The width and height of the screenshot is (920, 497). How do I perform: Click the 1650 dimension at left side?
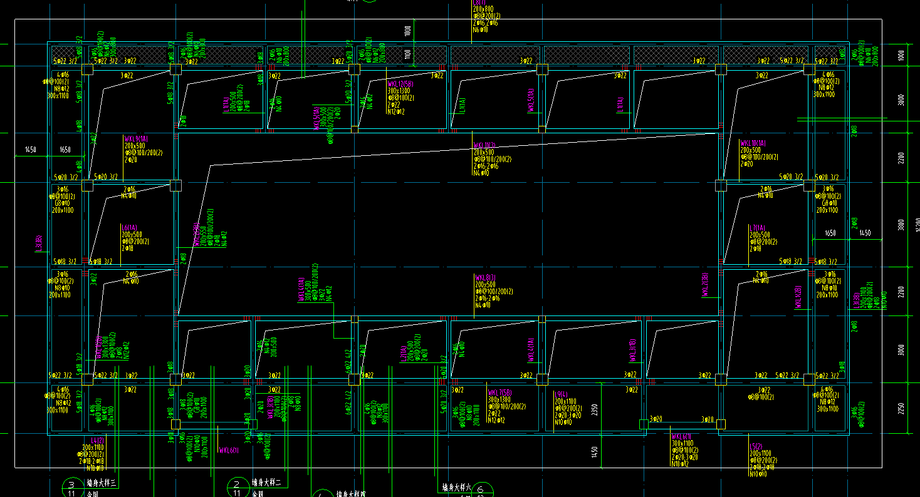coord(65,150)
